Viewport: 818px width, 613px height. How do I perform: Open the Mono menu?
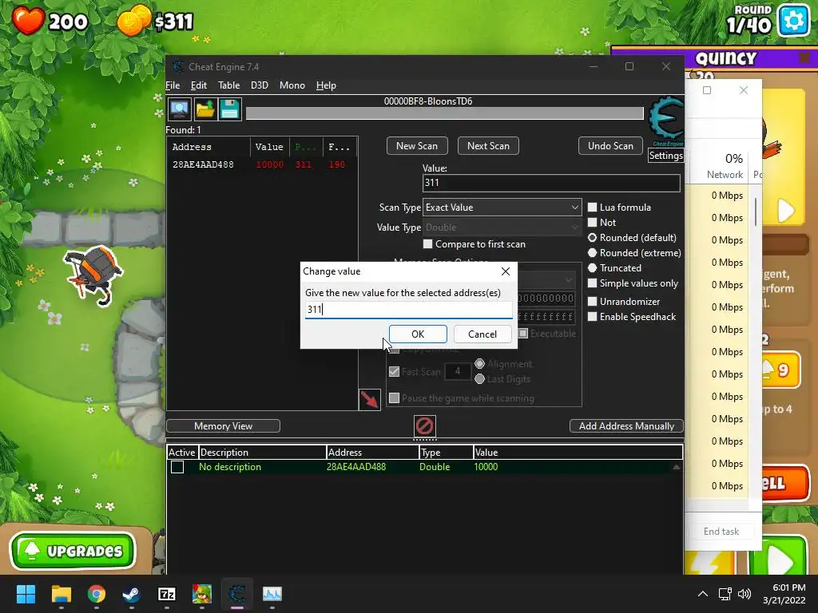point(292,85)
